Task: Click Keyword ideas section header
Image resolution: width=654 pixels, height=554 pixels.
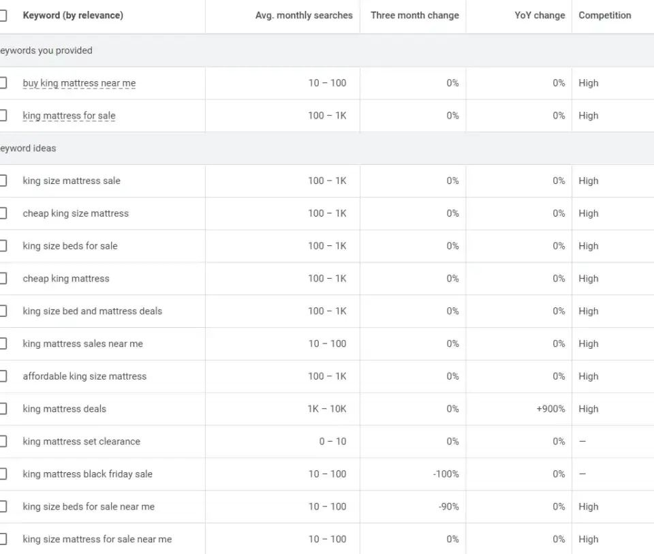Action: (x=28, y=148)
